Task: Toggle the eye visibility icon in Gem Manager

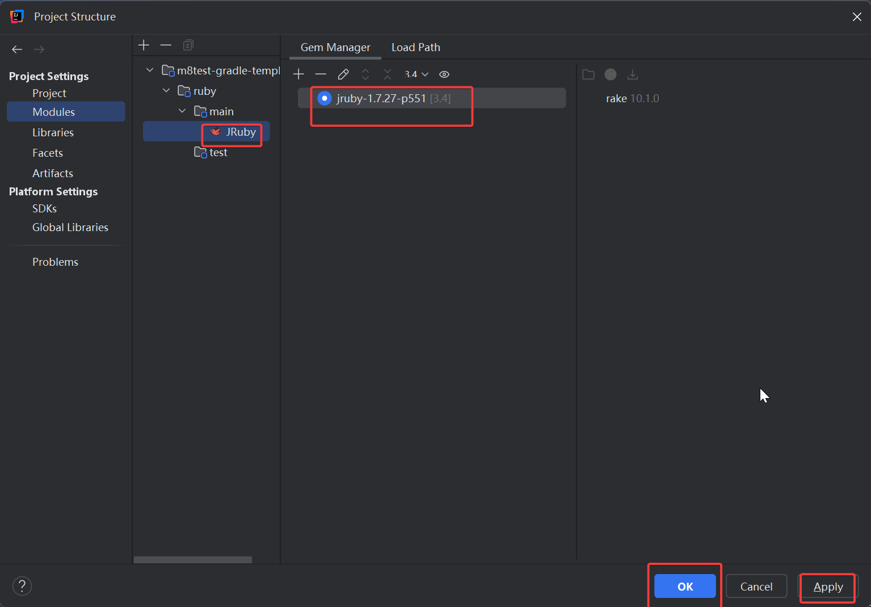Action: (x=444, y=74)
